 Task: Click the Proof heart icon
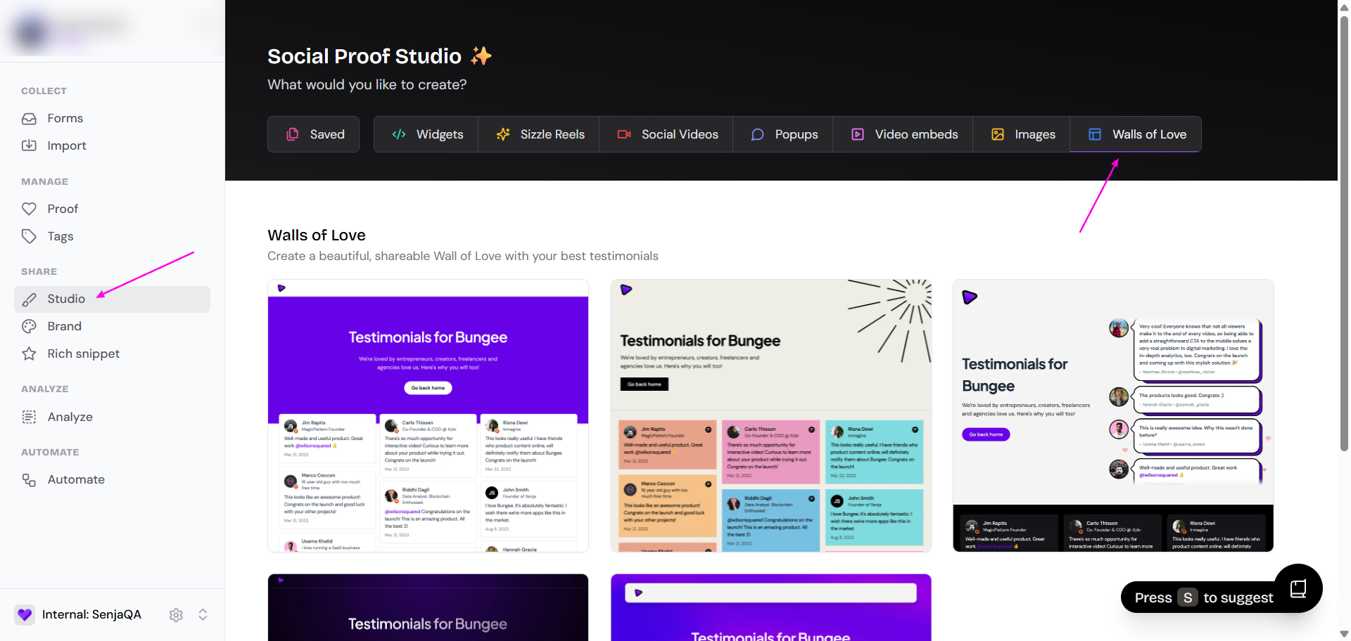(x=29, y=209)
